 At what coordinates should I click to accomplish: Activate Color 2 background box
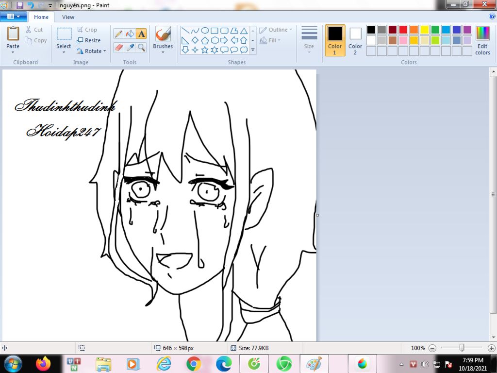click(x=355, y=40)
